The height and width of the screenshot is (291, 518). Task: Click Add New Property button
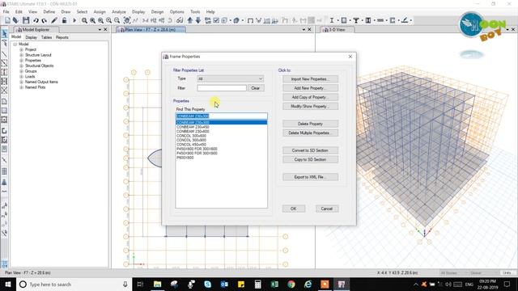point(310,88)
